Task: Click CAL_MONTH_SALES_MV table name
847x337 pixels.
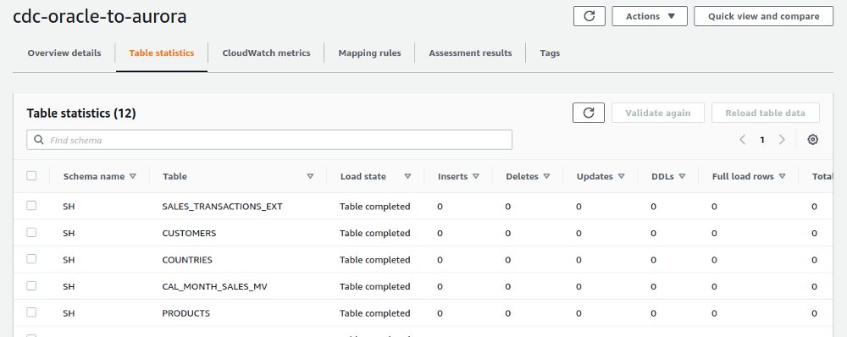Action: tap(214, 286)
